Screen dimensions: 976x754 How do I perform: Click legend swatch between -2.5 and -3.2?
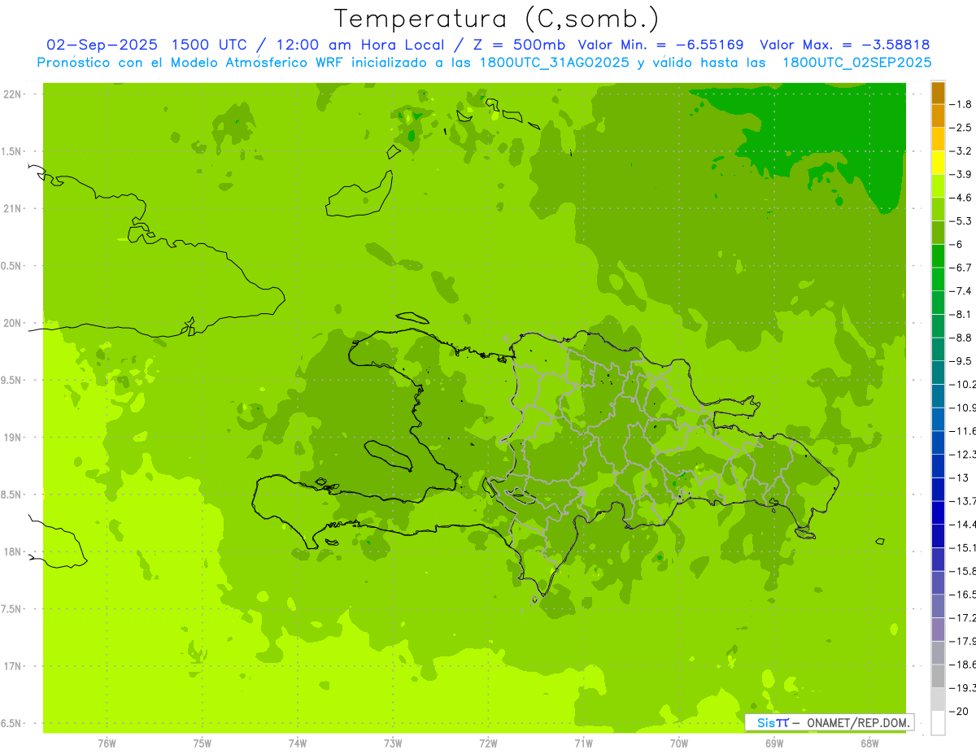click(938, 139)
